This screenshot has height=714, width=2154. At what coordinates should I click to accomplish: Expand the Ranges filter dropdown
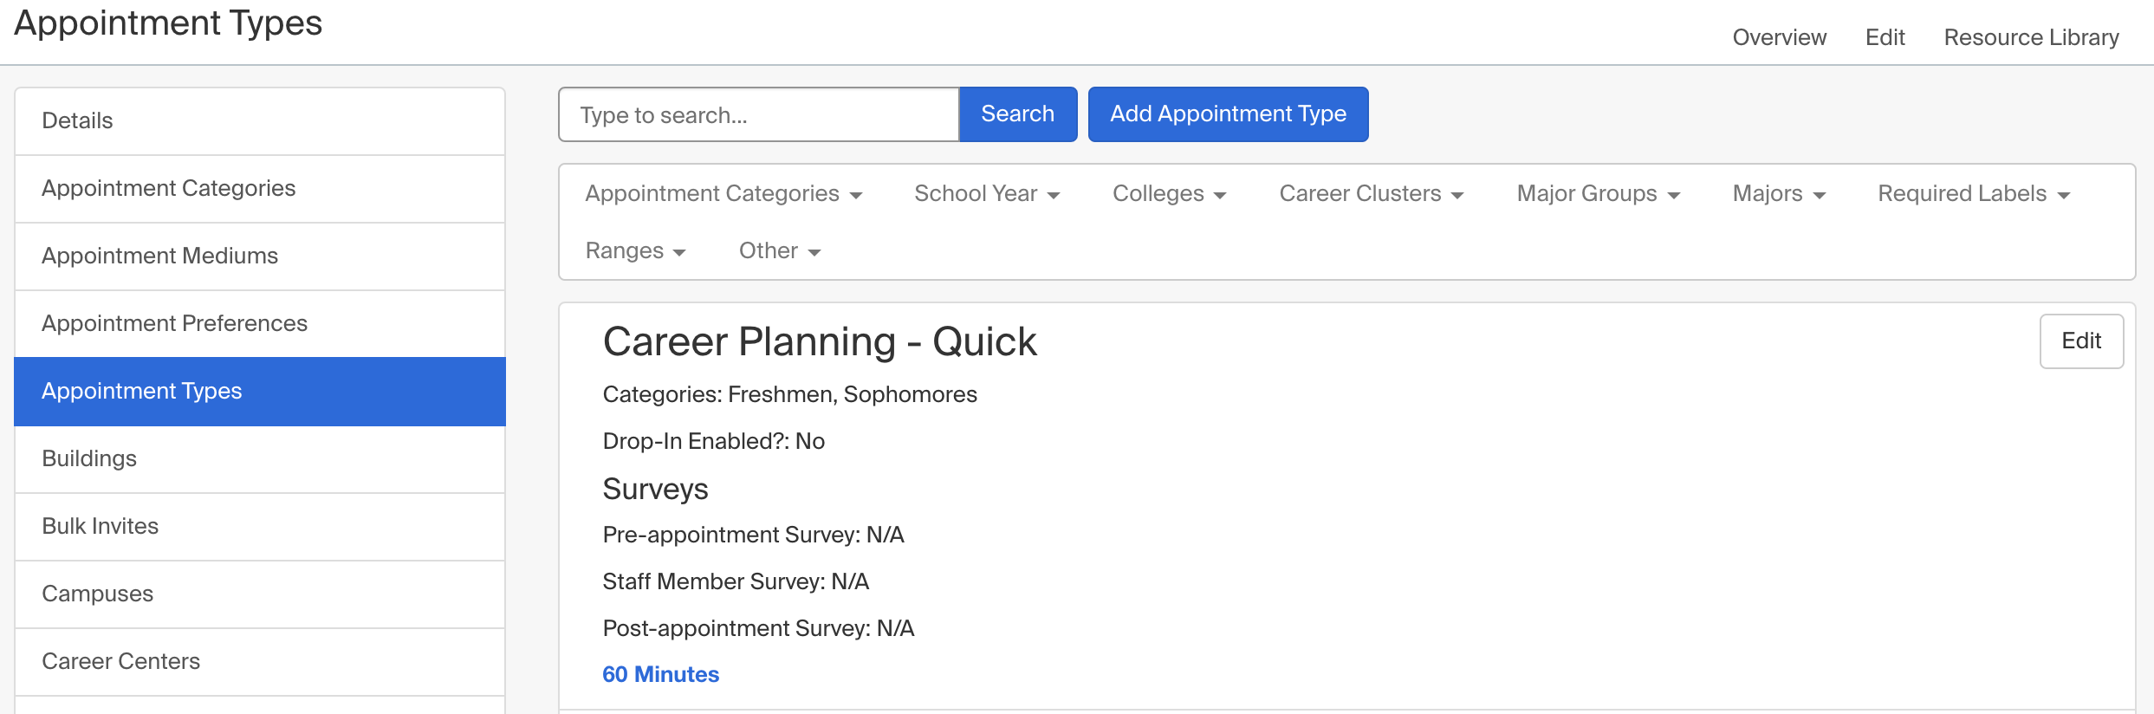(635, 250)
